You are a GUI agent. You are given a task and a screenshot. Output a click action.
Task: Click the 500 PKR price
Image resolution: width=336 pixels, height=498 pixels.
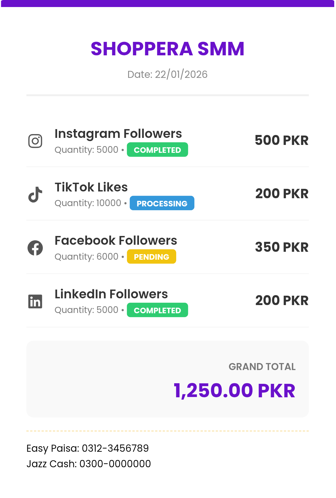click(x=281, y=141)
